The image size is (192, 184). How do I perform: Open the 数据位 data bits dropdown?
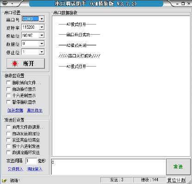click(42, 43)
